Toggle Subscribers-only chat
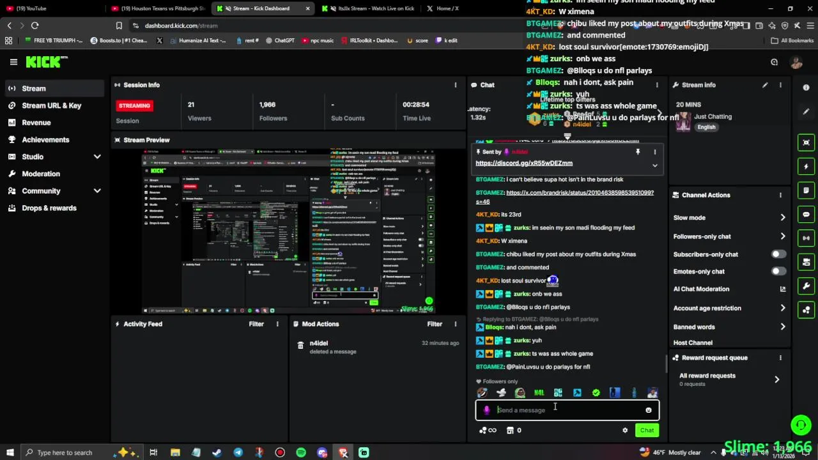 point(778,254)
